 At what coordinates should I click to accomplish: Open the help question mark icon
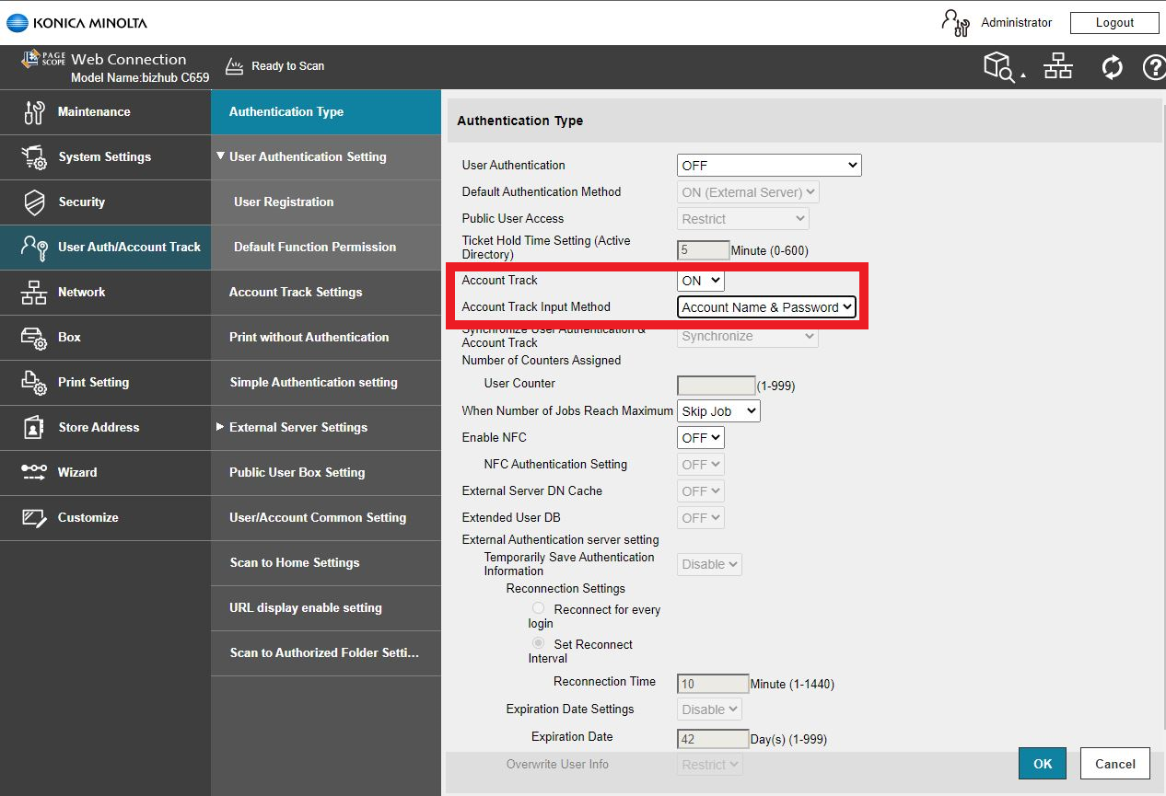1154,67
